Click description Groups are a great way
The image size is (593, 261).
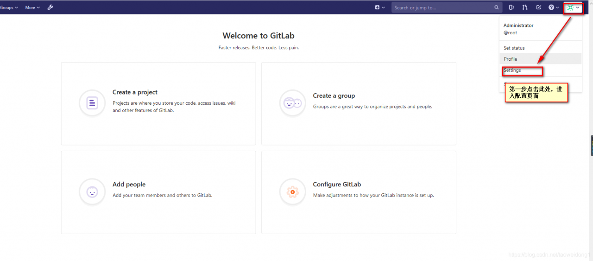(372, 107)
